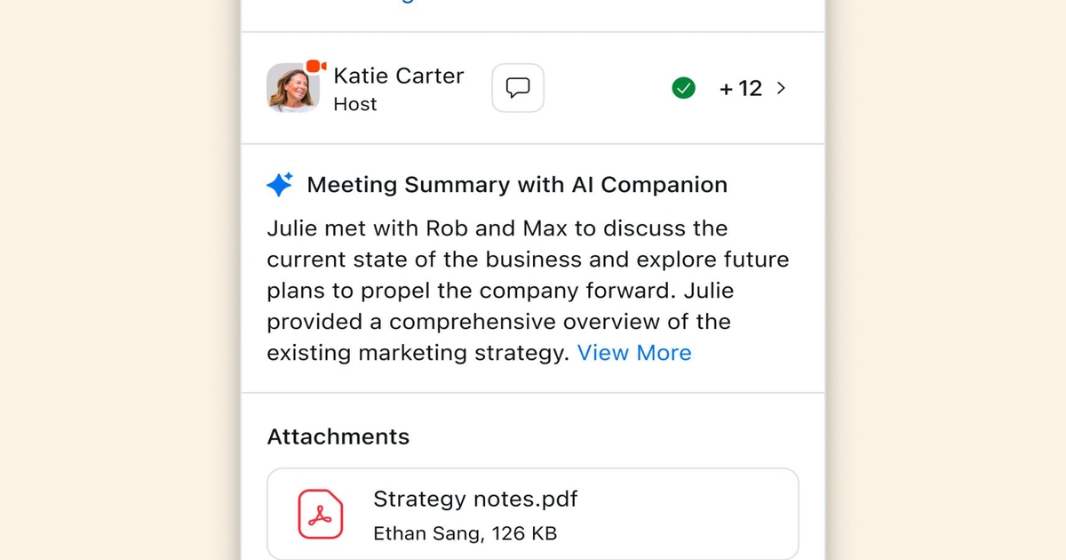
Task: Expand the +12 participants overflow
Action: click(741, 88)
